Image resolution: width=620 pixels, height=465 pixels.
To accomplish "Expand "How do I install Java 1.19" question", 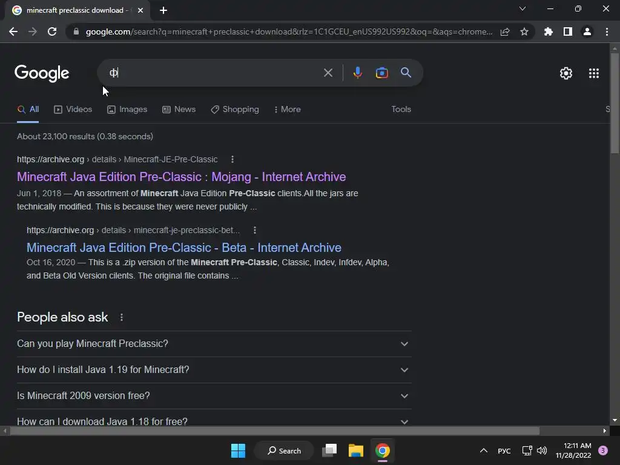I will (214, 370).
